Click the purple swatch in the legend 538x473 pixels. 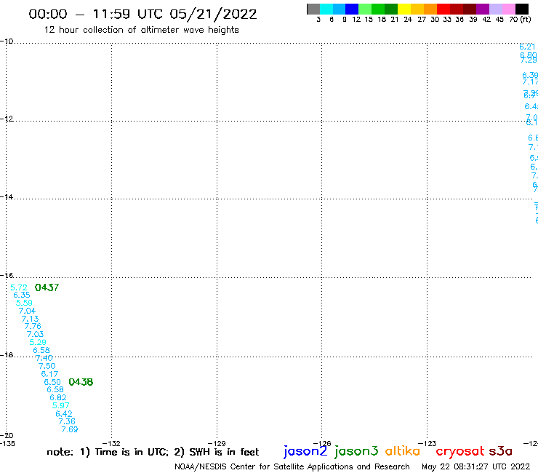click(483, 9)
